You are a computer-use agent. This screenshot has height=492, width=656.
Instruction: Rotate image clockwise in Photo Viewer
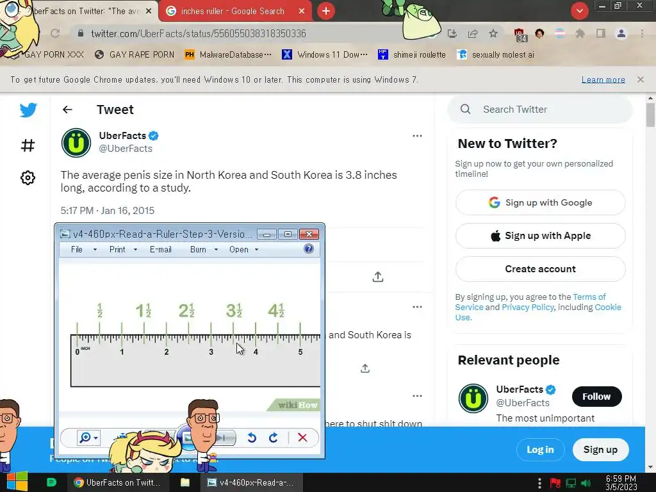(273, 438)
